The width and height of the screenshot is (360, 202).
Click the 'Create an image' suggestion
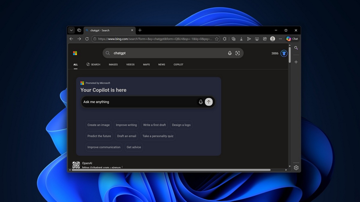coord(98,125)
